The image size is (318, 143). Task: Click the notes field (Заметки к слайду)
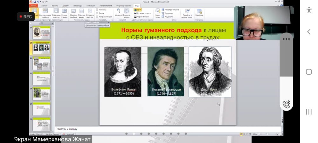[168, 129]
